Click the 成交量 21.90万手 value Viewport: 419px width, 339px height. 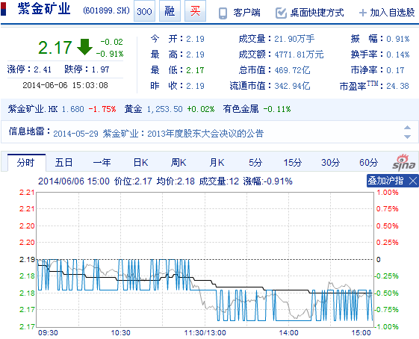pyautogui.click(x=294, y=39)
